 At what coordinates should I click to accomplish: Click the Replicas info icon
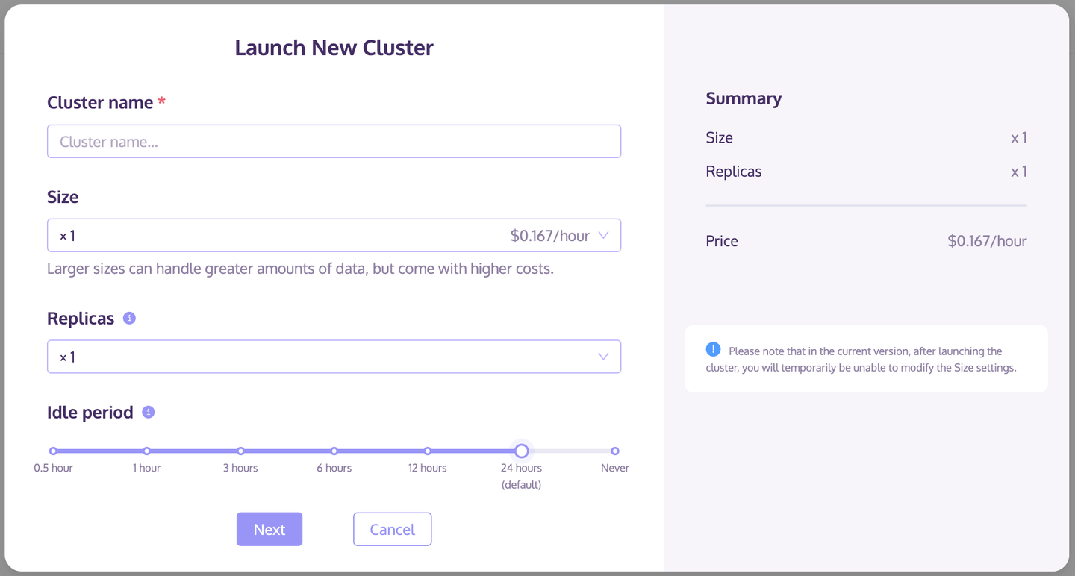point(129,318)
